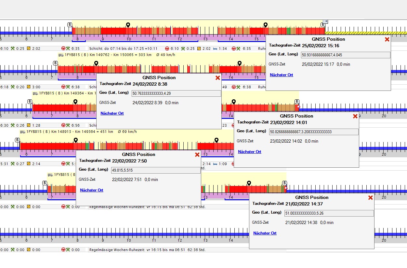Select Nächster Ort in the 21/02/2022 popup
The image size is (407, 268).
(x=265, y=233)
